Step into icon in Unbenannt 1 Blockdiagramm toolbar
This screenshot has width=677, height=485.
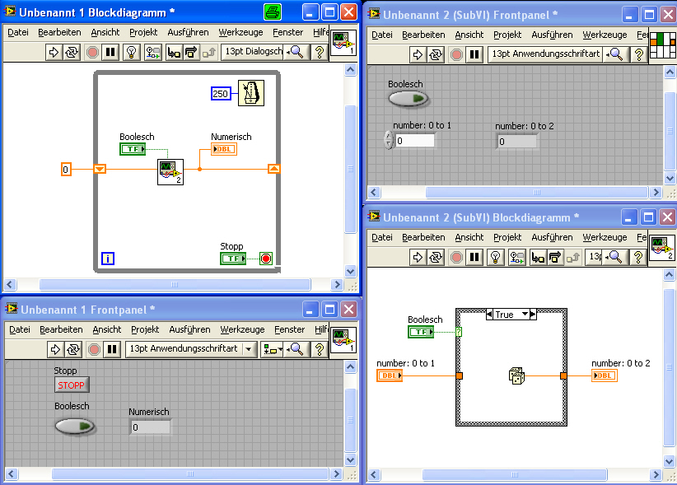[x=174, y=52]
